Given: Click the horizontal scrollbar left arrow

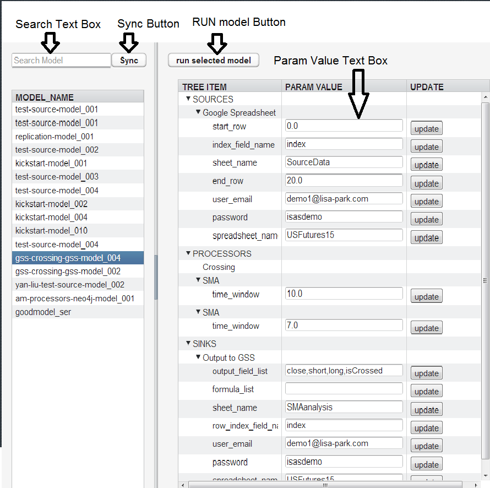Looking at the screenshot, I should coord(183,485).
